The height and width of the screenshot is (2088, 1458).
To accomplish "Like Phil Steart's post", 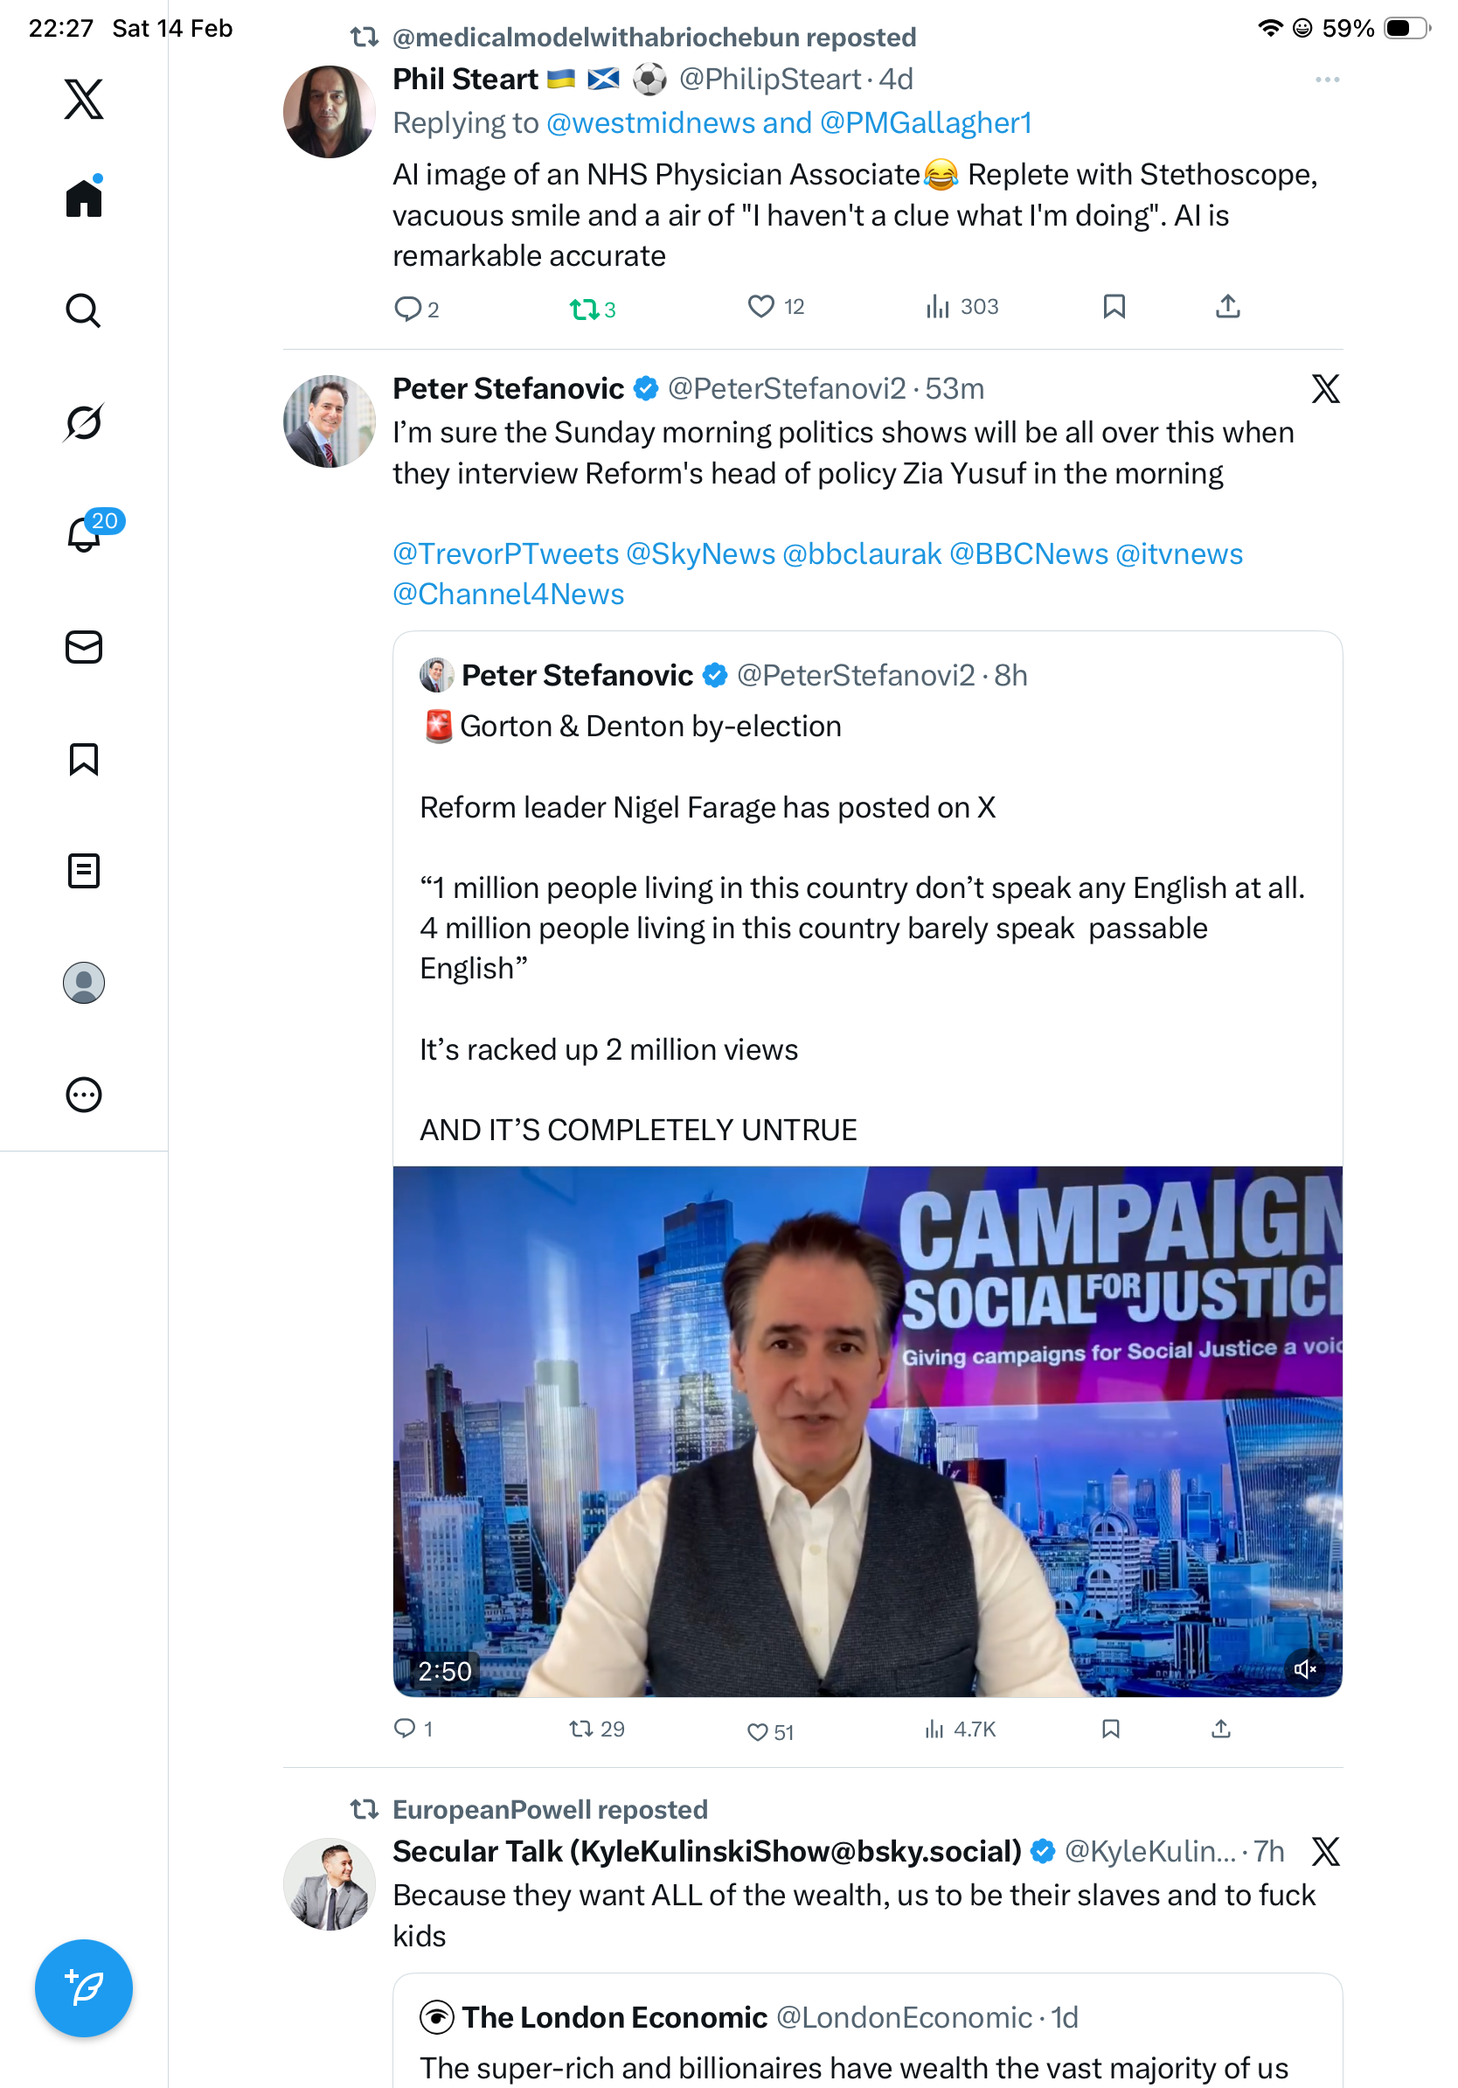I will [760, 307].
